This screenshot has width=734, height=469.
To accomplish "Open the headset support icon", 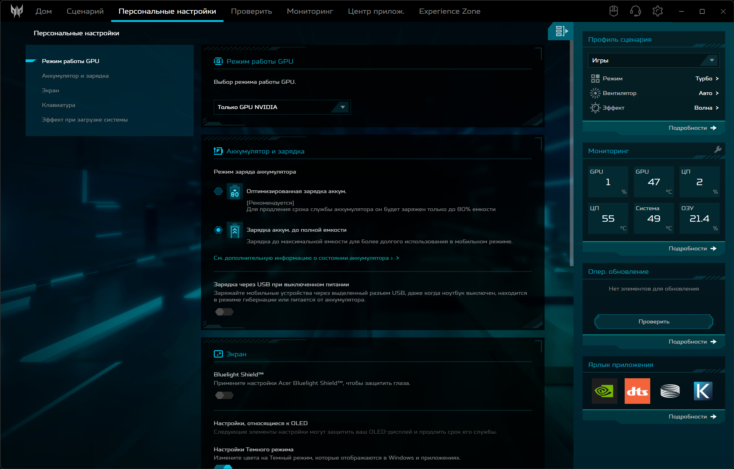I will tap(635, 11).
